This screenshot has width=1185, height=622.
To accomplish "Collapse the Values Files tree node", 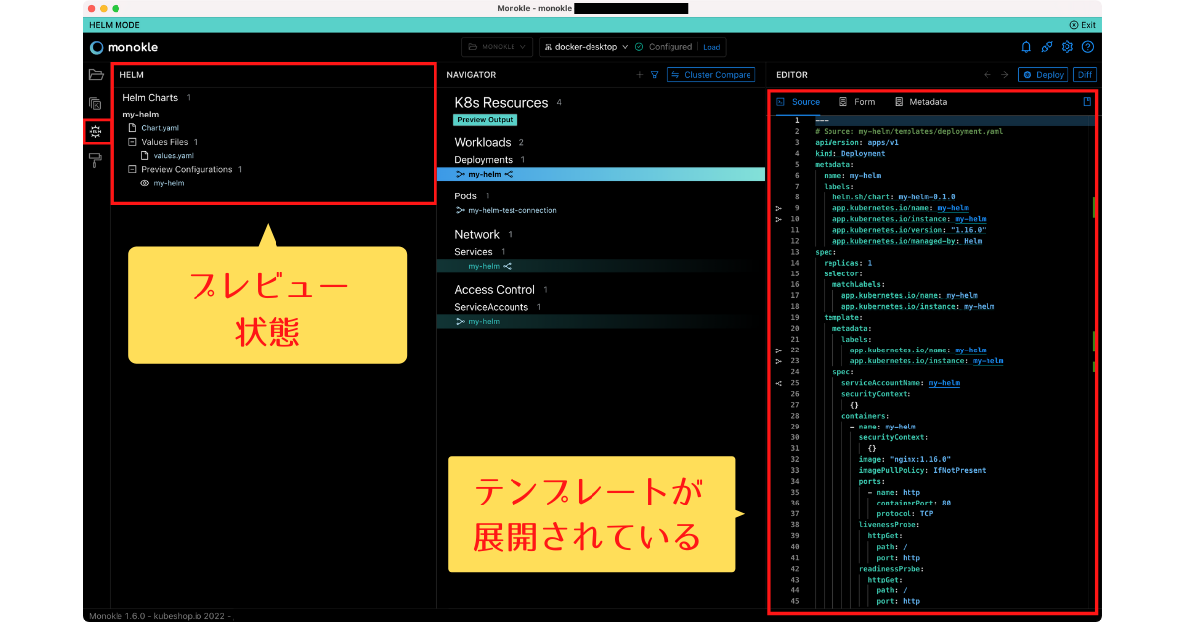I will pyautogui.click(x=132, y=142).
